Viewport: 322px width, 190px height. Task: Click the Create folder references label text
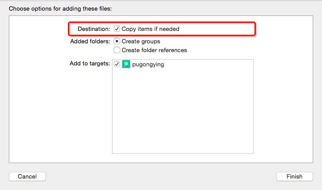[x=154, y=50]
